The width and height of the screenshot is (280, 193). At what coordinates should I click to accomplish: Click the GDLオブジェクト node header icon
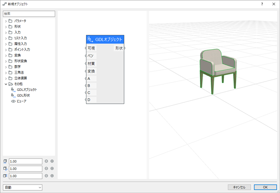coord(90,39)
